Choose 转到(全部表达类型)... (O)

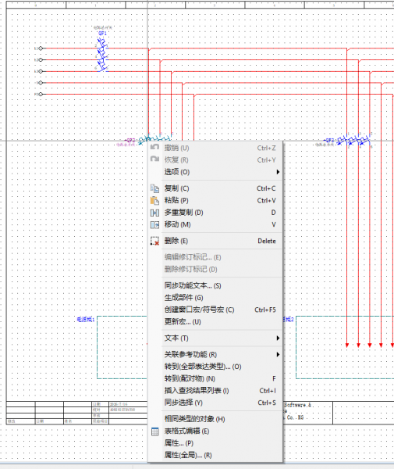click(215, 367)
